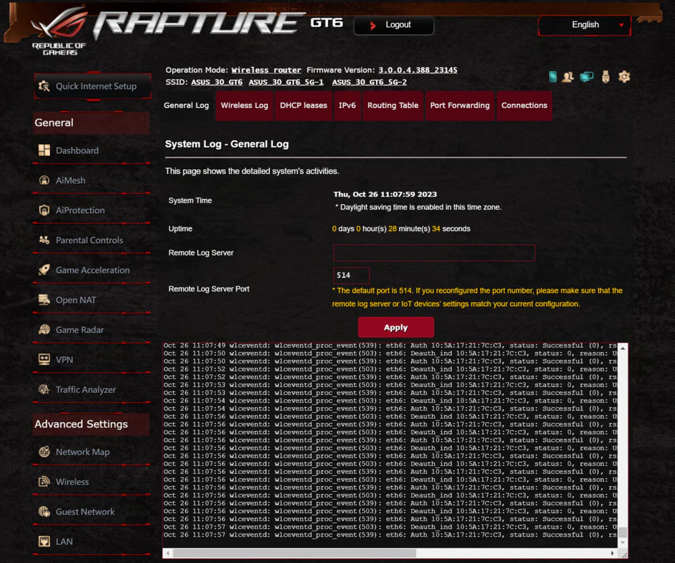Focus the Remote Log Server input field
This screenshot has height=563, width=675.
point(434,253)
